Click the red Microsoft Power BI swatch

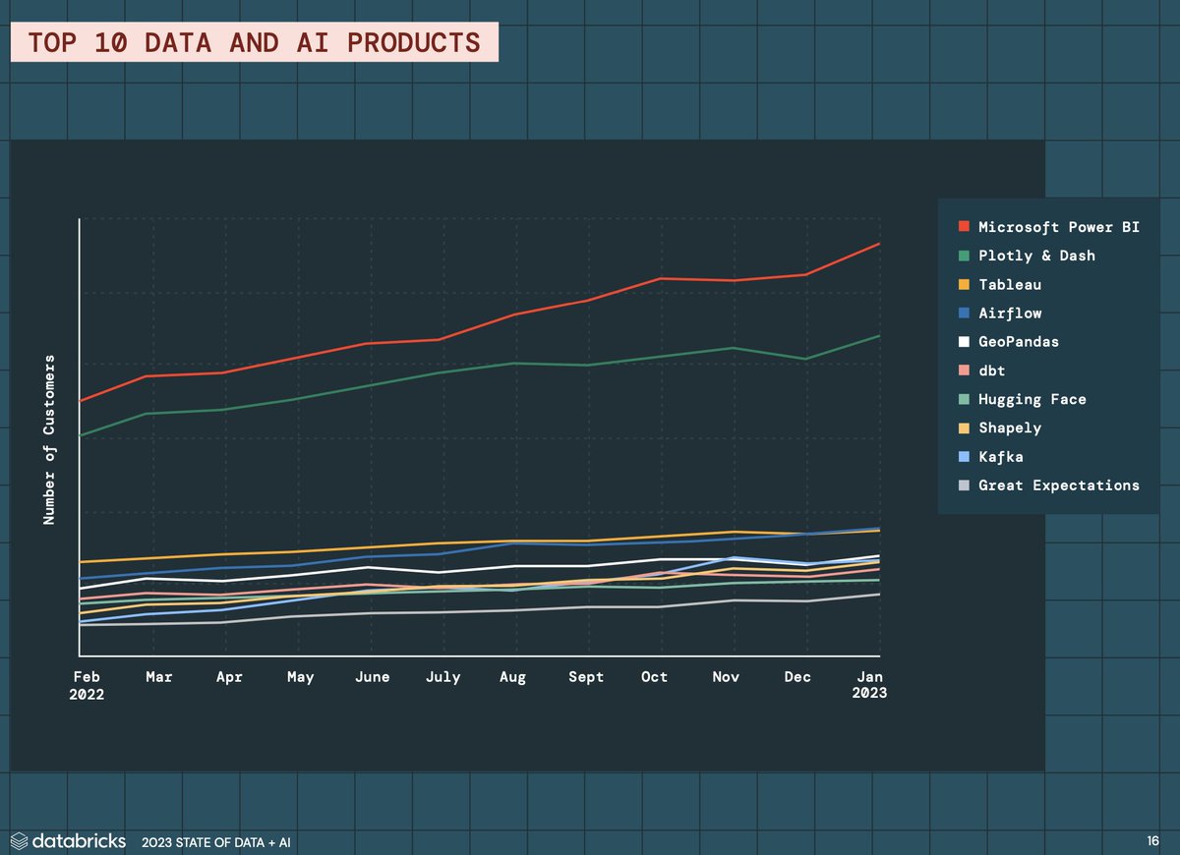[965, 227]
